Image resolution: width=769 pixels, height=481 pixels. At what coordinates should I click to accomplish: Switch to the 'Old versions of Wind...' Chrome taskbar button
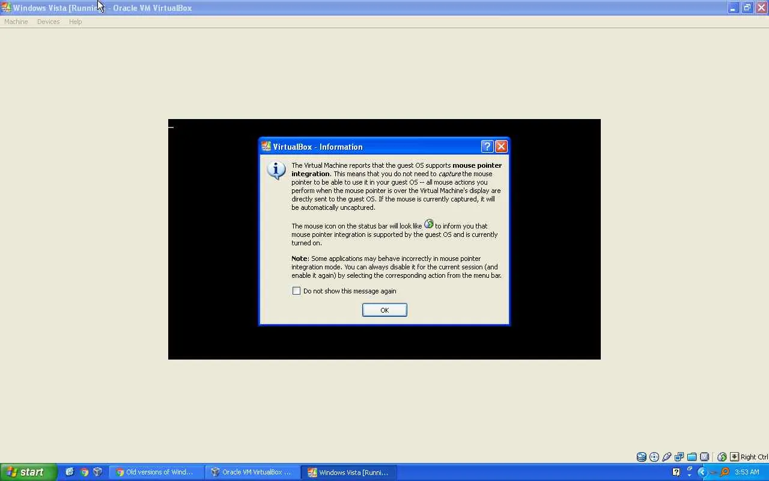[156, 472]
